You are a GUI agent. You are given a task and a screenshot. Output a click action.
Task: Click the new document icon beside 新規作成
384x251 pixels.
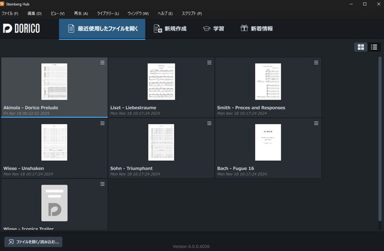[x=158, y=29]
